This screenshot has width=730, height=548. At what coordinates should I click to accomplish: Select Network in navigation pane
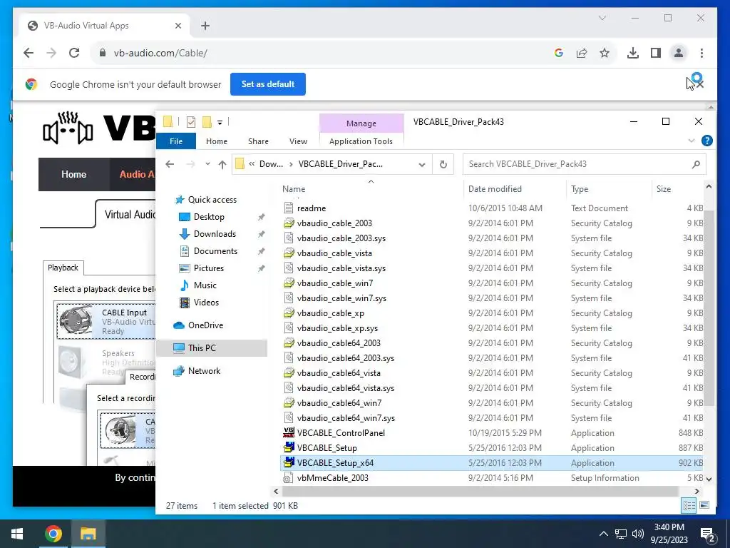[x=204, y=371]
